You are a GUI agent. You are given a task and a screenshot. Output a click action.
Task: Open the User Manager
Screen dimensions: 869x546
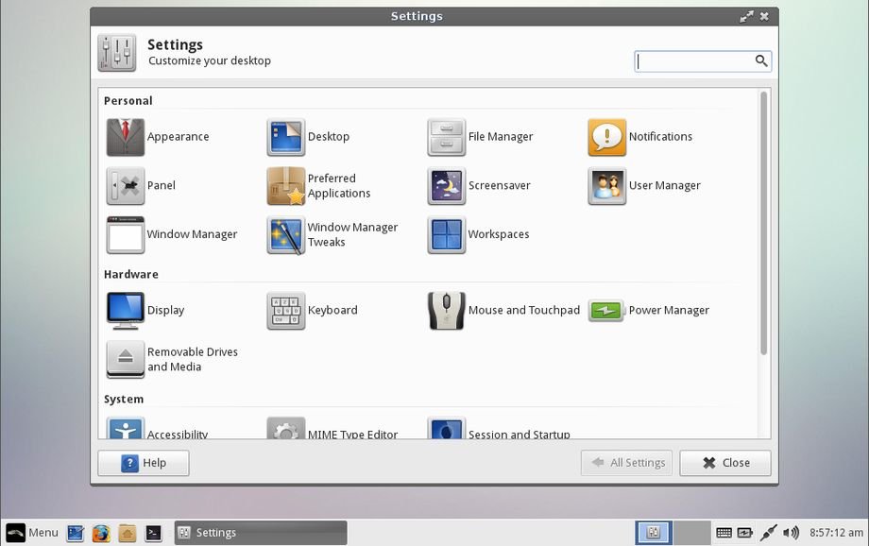point(607,186)
